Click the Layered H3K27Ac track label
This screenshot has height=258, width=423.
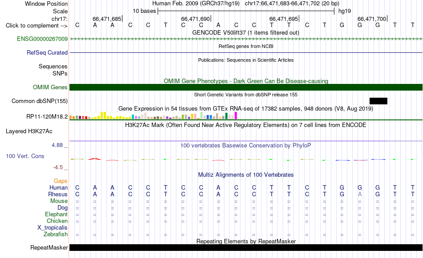29,131
